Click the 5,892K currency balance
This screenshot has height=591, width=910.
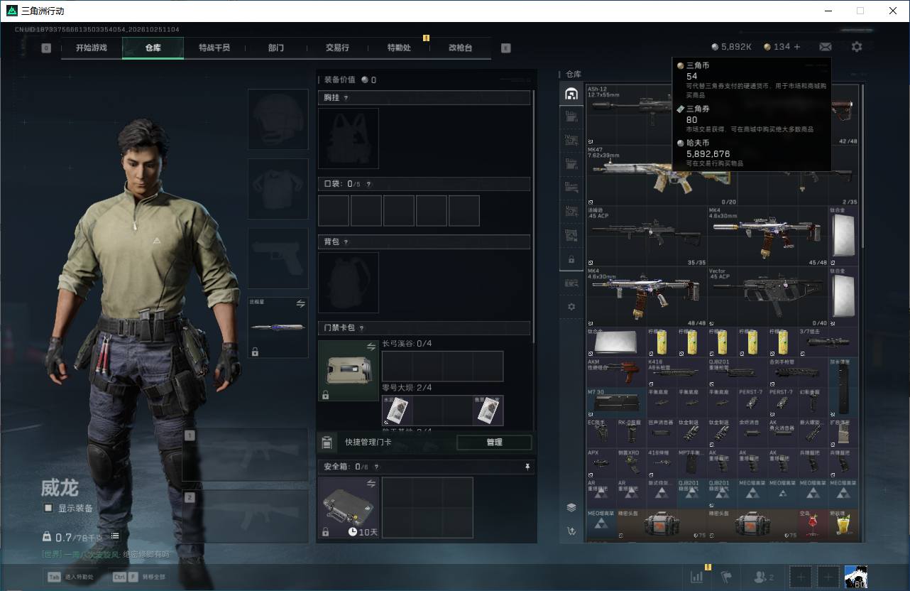coord(731,47)
